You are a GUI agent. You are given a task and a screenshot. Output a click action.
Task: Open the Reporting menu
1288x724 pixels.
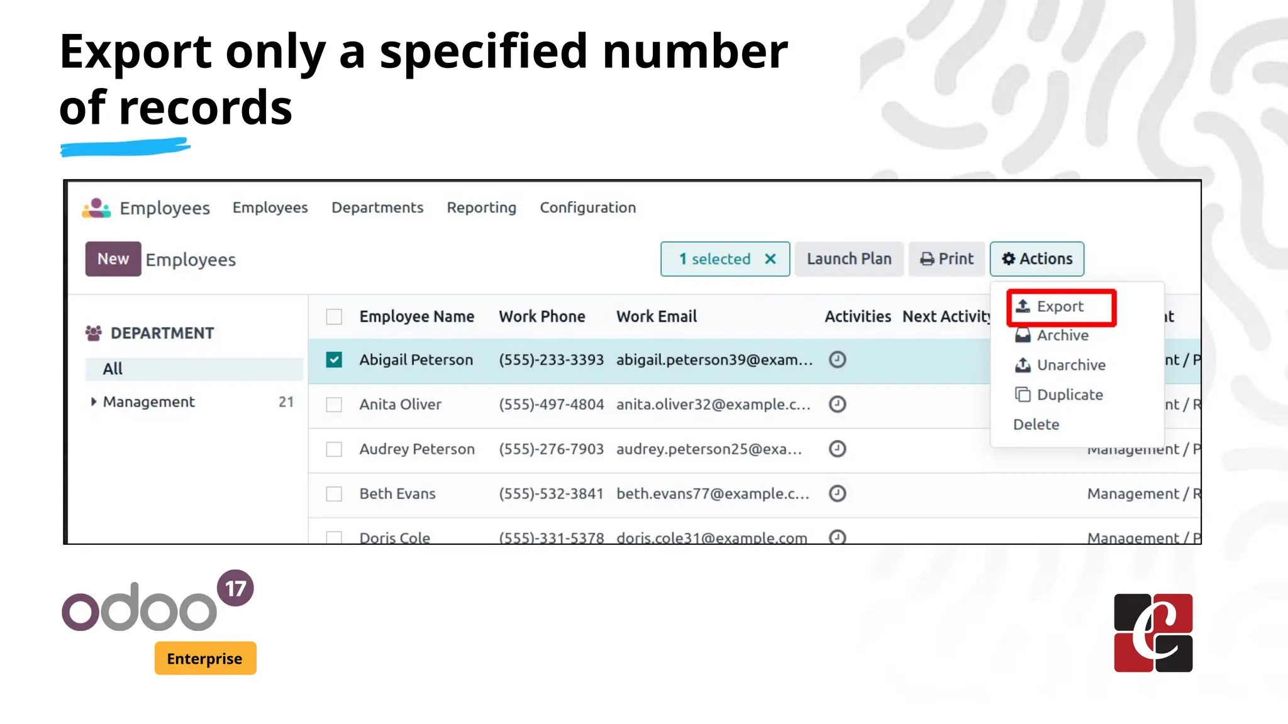coord(482,207)
